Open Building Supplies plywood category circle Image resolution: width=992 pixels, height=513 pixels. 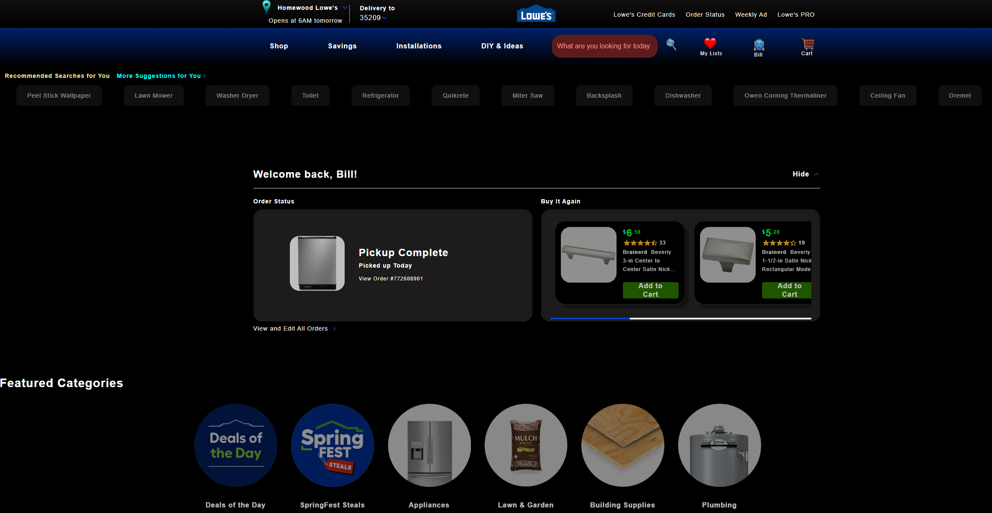click(623, 445)
